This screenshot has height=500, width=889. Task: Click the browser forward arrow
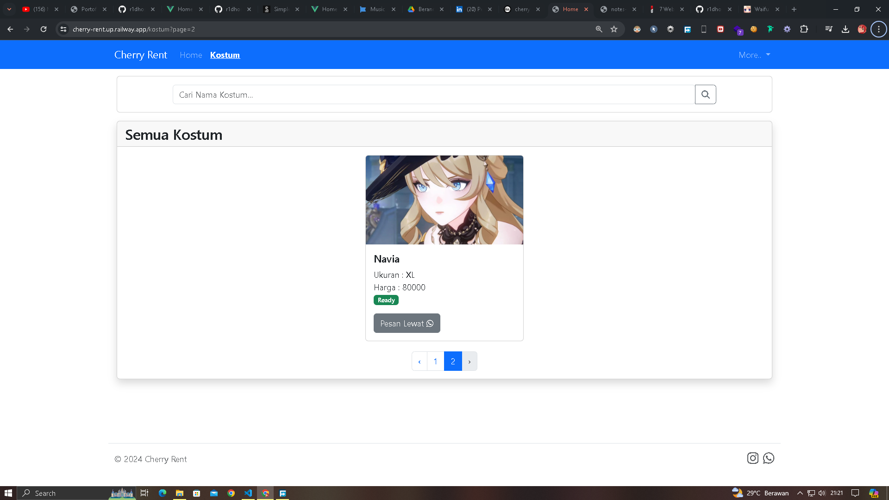pos(27,29)
